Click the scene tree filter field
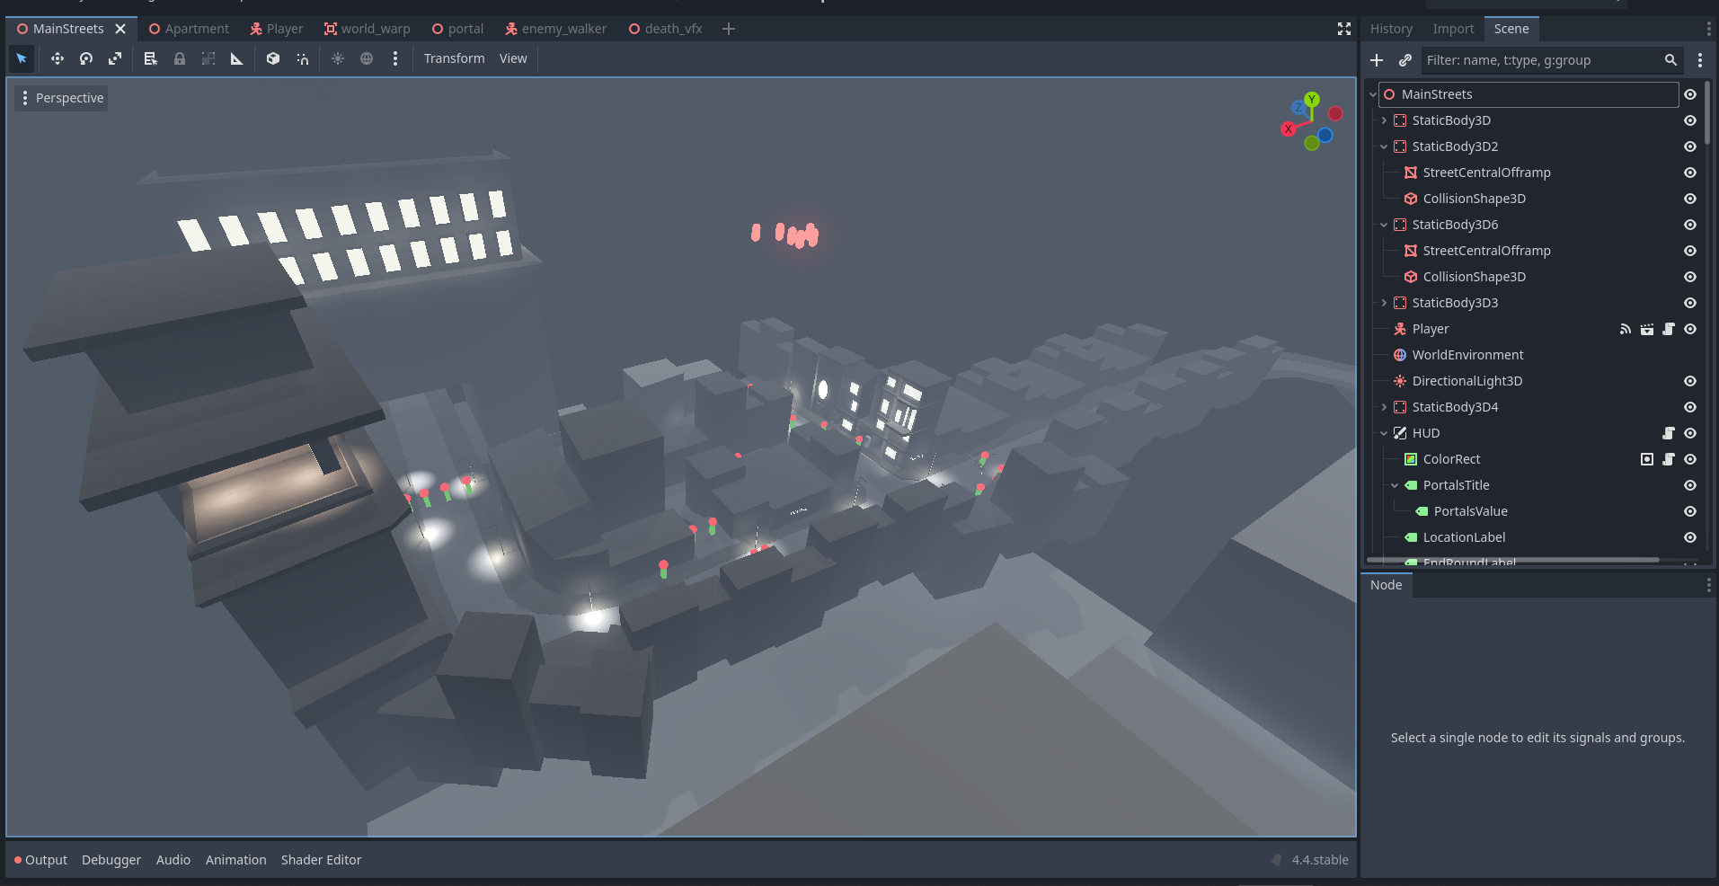1719x886 pixels. pyautogui.click(x=1541, y=60)
